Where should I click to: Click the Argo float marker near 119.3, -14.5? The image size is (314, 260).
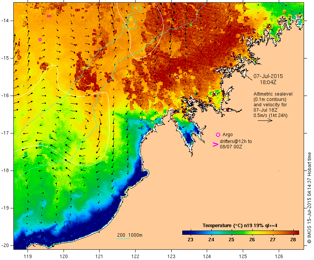click(x=40, y=40)
